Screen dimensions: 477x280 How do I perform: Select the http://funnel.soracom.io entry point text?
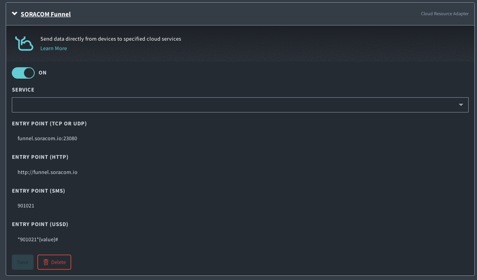pyautogui.click(x=47, y=172)
